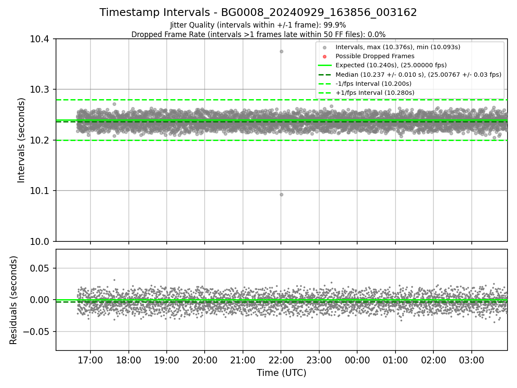Screen dimensions: 517x388
Task: Click the 'Time (UTC)' x-axis label
Action: point(282,373)
